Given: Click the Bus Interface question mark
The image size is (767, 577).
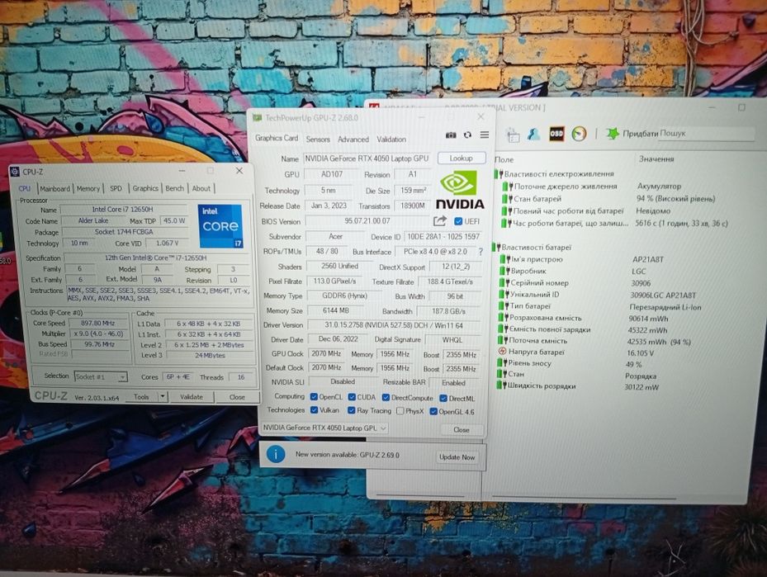Looking at the screenshot, I should [481, 252].
